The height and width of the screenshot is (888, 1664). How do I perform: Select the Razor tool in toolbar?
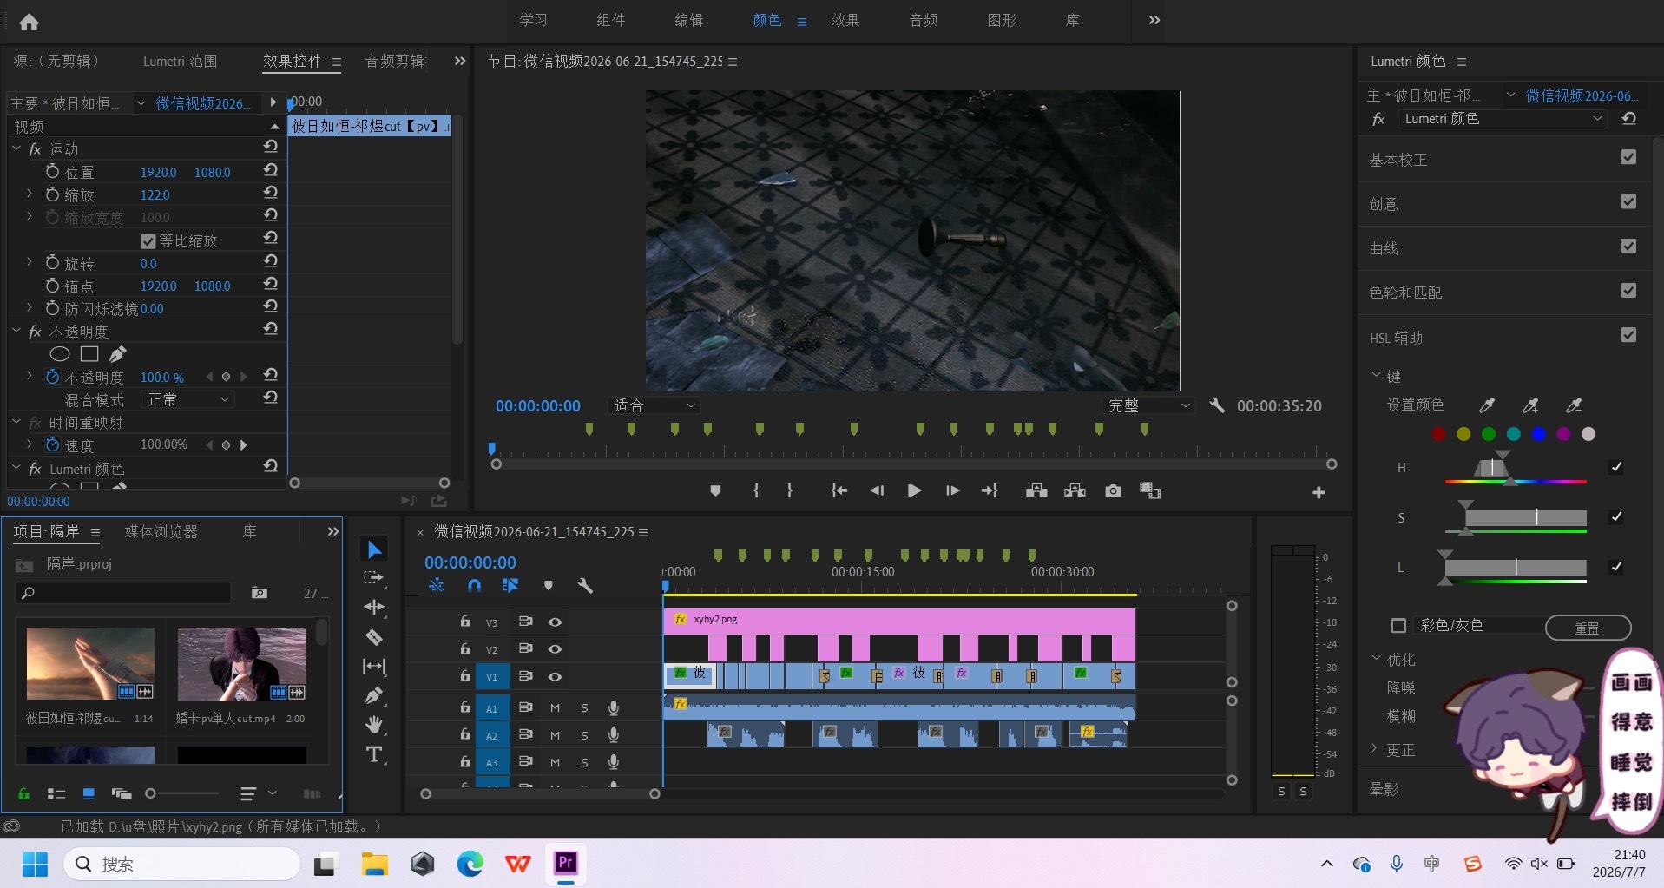tap(374, 637)
